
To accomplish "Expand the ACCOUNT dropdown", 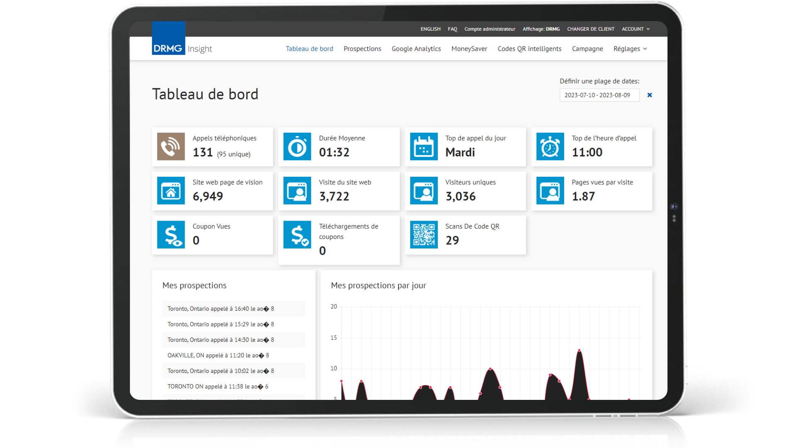I will (x=636, y=29).
